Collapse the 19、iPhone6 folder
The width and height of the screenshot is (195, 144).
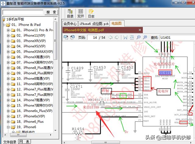pyautogui.click(x=8, y=127)
